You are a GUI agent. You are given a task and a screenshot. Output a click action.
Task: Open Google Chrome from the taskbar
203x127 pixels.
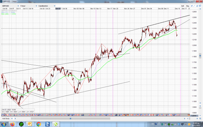pos(39,124)
